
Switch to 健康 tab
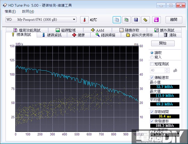pos(79,35)
